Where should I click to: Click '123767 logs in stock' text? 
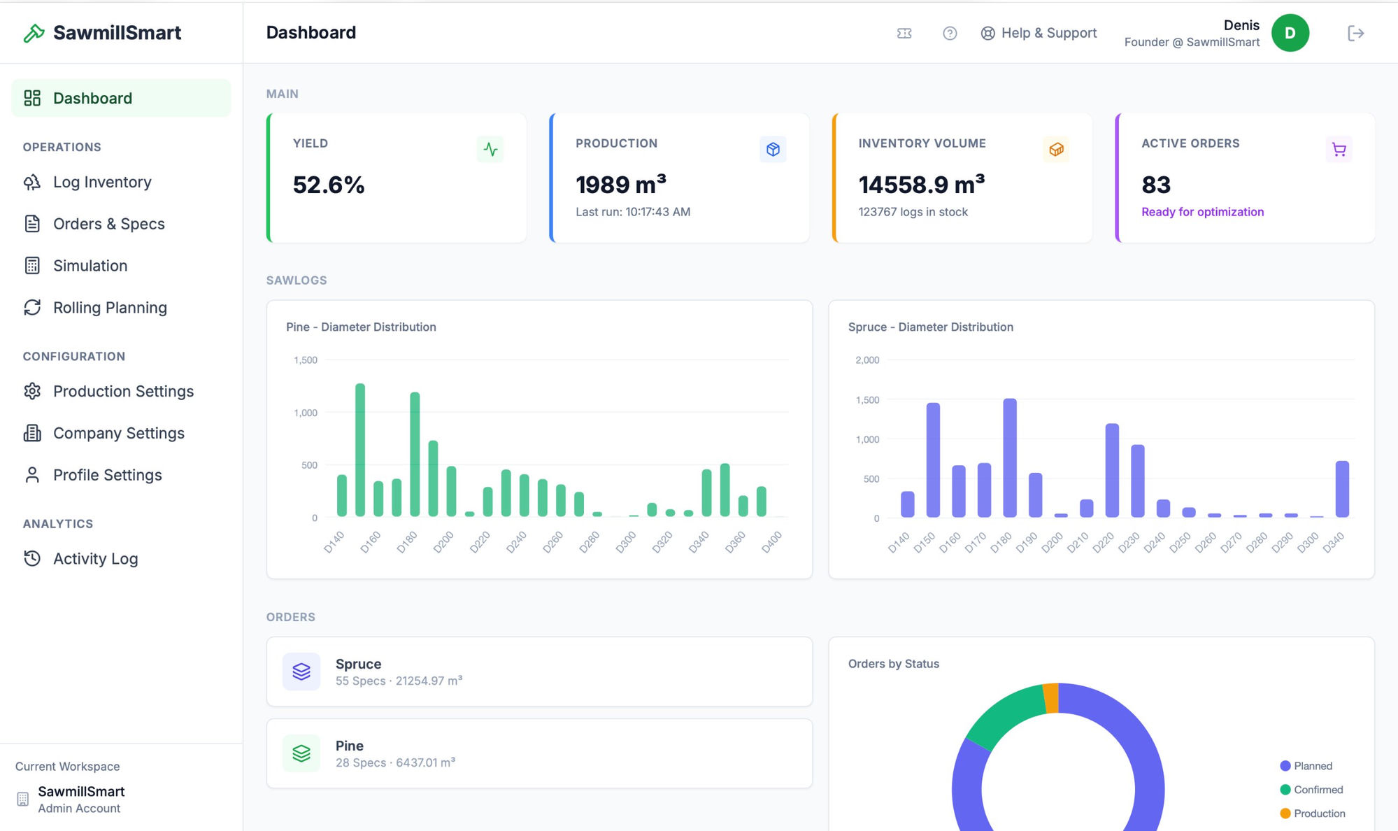point(913,212)
